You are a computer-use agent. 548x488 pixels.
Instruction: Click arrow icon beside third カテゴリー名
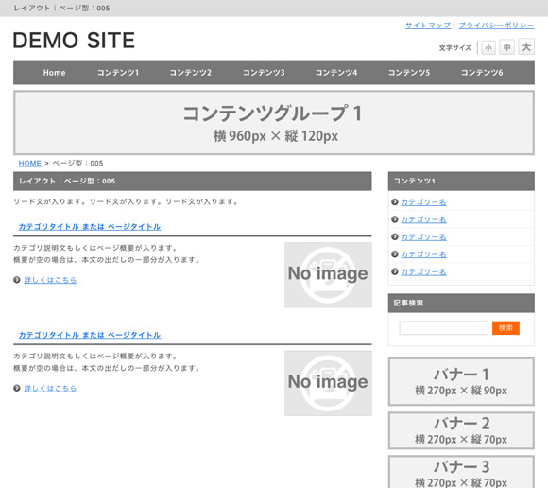click(395, 236)
